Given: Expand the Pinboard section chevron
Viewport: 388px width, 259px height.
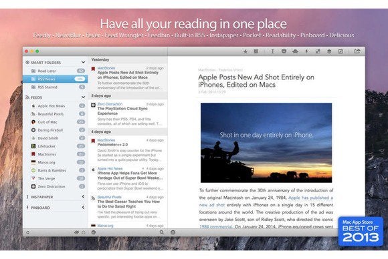Looking at the screenshot, I should pos(83,207).
